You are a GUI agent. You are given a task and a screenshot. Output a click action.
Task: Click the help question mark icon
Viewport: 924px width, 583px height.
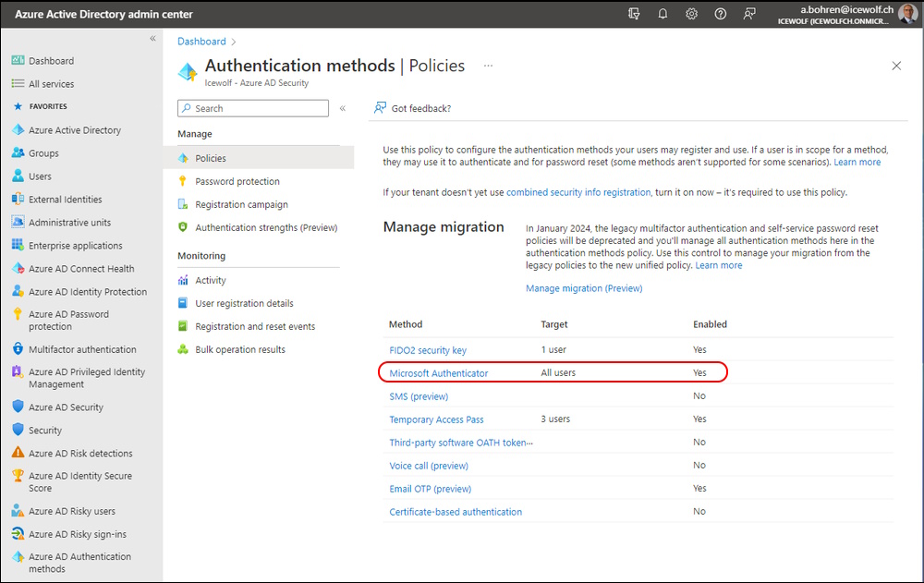click(x=720, y=14)
